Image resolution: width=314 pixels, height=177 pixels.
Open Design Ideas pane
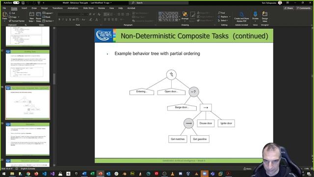pos(265,17)
